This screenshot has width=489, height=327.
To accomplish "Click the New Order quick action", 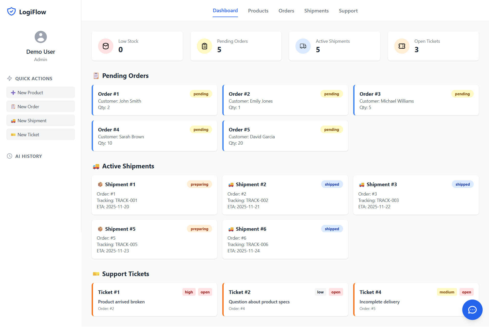I will pos(40,106).
